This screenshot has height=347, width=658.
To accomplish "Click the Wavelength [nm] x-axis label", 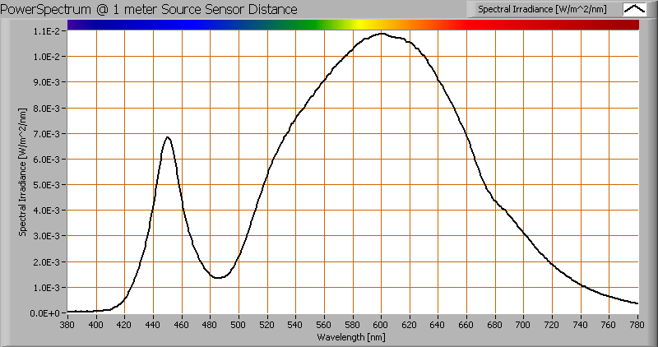I will click(353, 337).
